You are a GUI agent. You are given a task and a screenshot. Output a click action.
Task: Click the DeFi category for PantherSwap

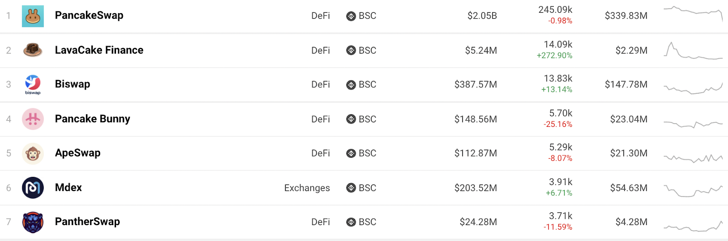(x=320, y=222)
